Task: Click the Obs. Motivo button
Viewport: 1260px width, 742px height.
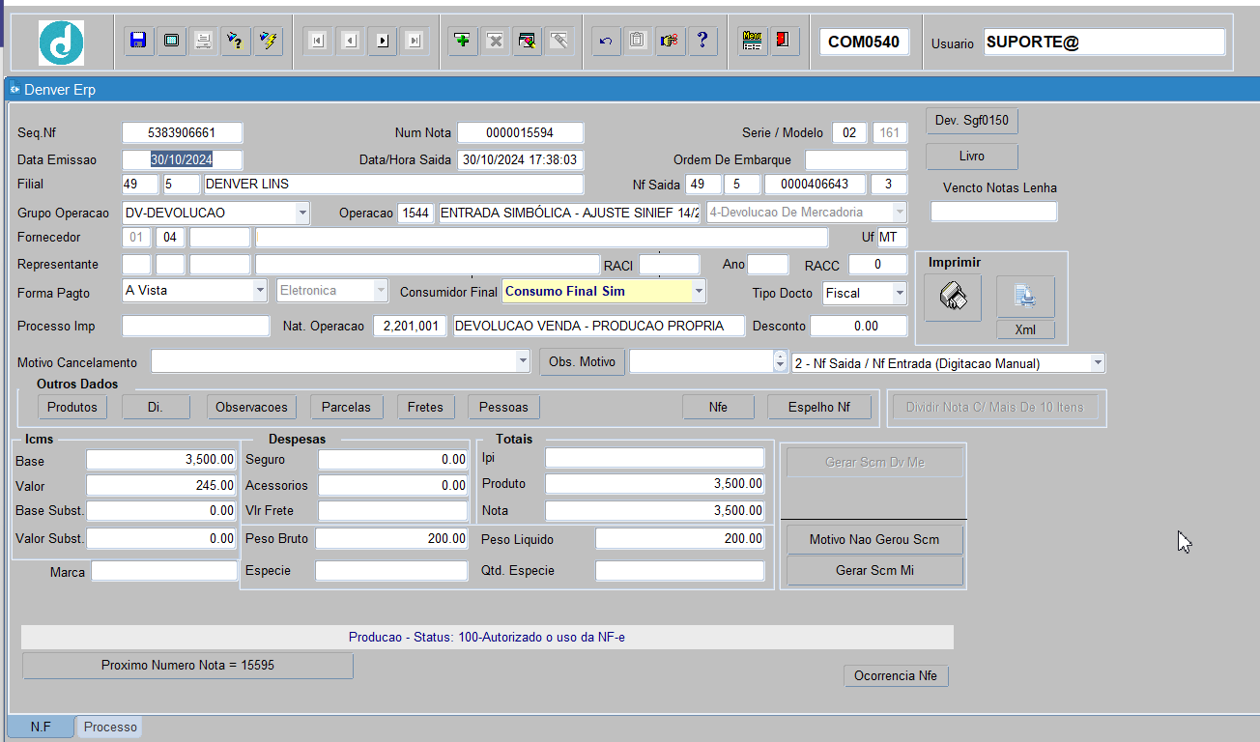Action: (582, 362)
